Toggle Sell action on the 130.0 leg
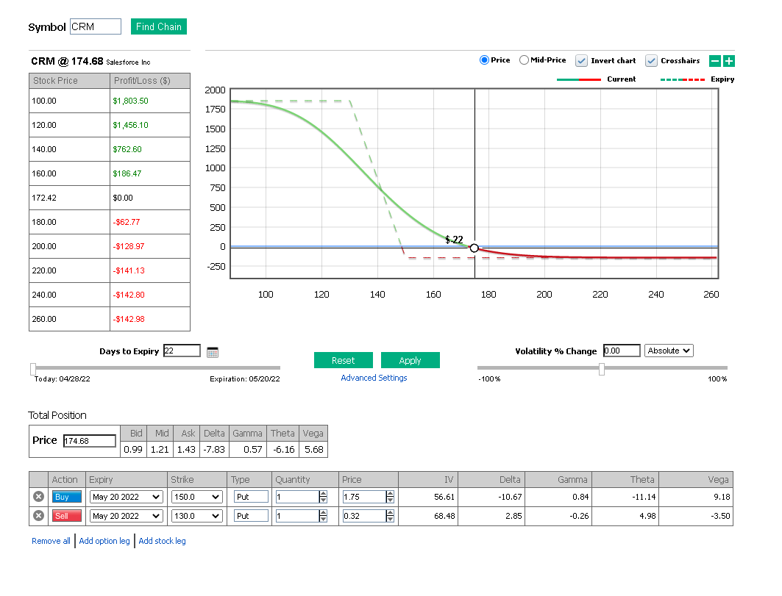Screen dimensions: 782x596 tap(67, 516)
